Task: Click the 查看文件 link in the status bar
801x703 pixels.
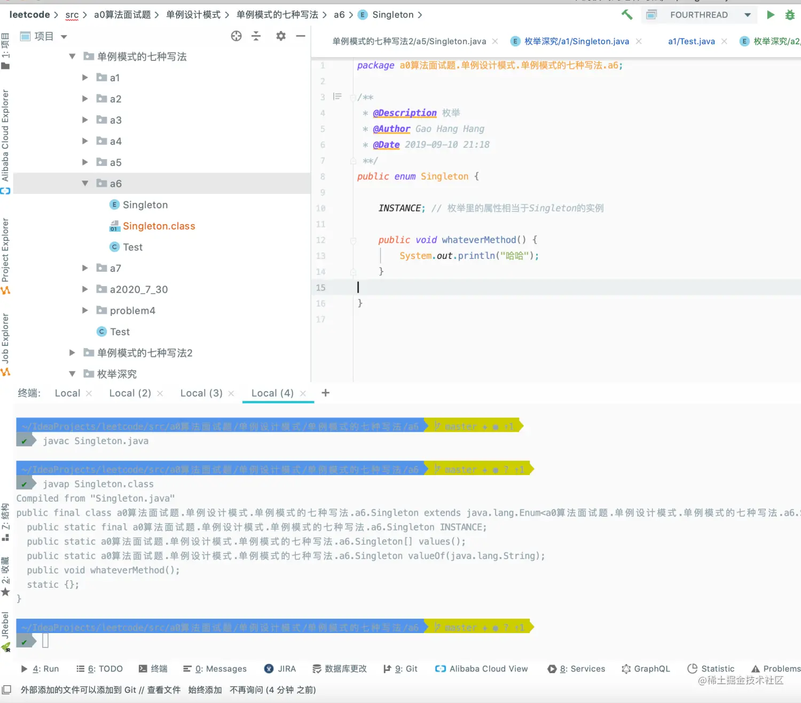Action: (163, 690)
